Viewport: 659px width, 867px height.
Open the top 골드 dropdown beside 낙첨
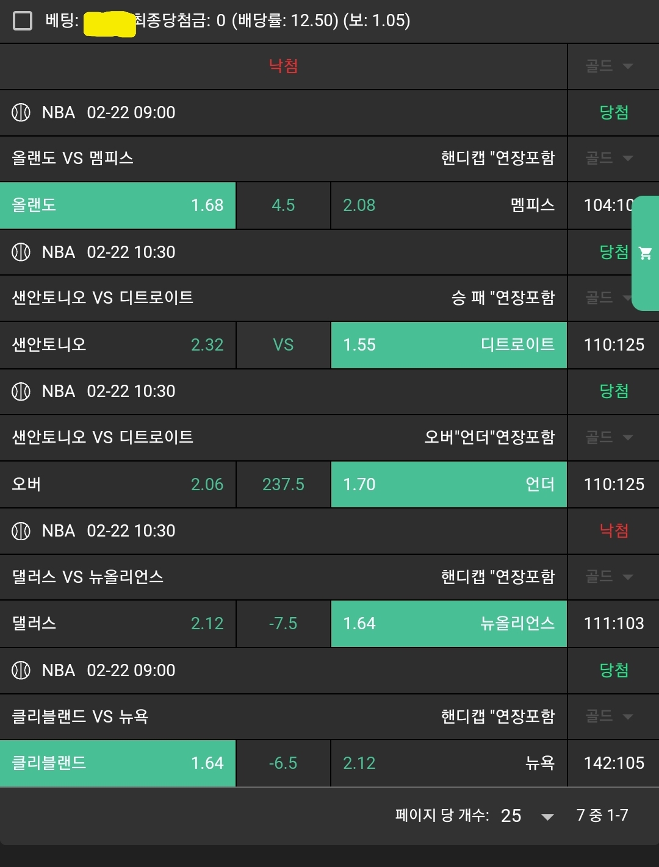click(x=609, y=66)
